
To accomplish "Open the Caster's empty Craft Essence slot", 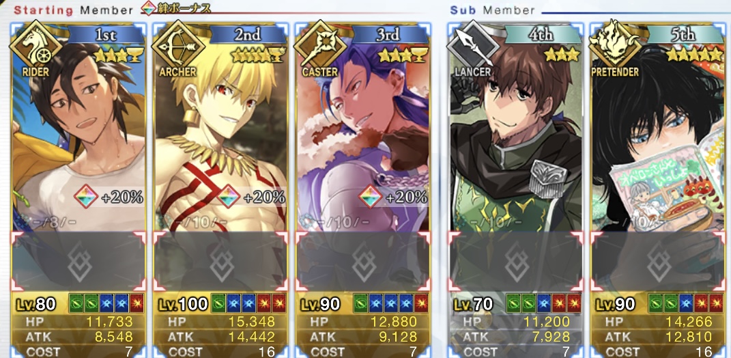I will pos(363,262).
